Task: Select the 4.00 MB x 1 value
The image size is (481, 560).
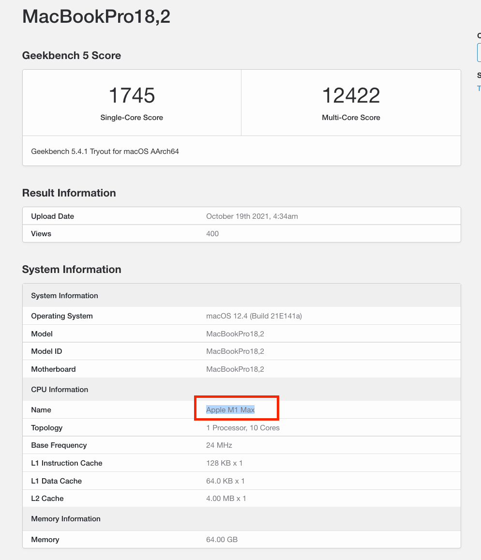Action: click(x=226, y=499)
